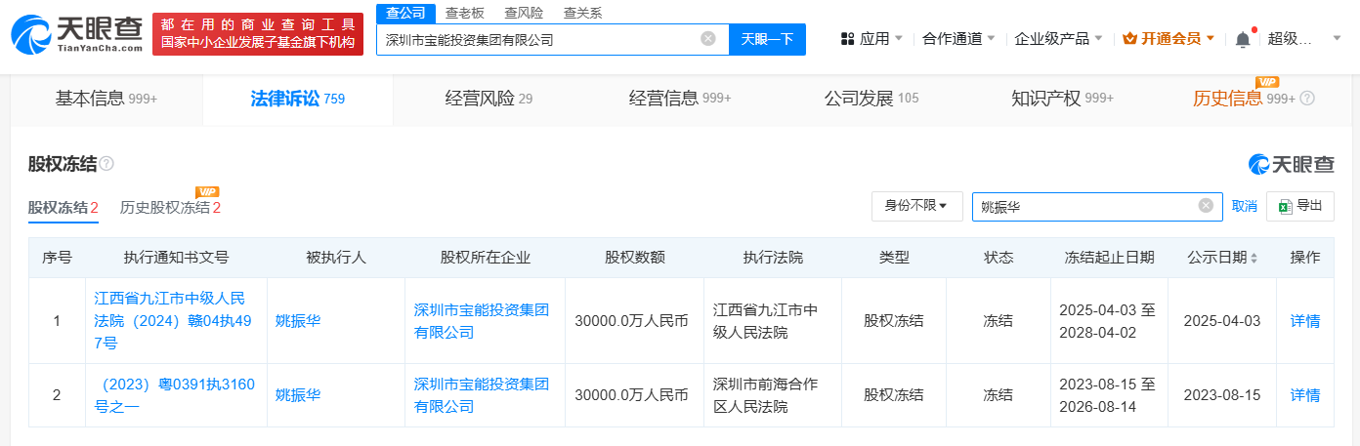Open the 公司发展 tab
The height and width of the screenshot is (446, 1360).
click(871, 99)
